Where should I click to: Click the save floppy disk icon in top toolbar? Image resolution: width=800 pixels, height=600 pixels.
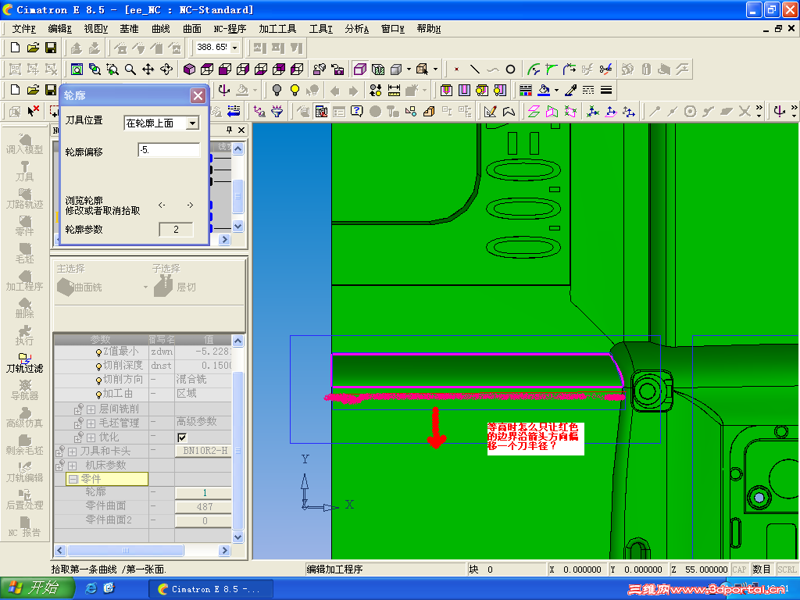(51, 48)
